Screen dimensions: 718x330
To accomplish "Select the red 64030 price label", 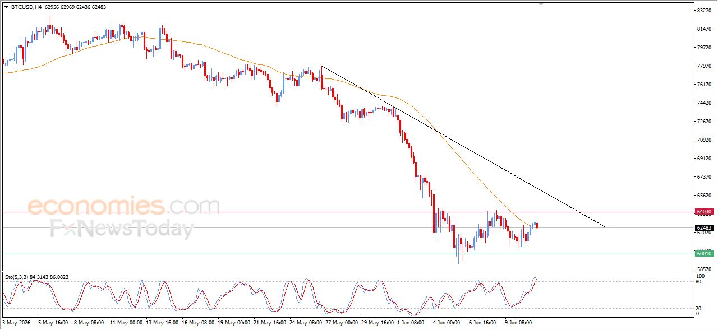I will [704, 212].
